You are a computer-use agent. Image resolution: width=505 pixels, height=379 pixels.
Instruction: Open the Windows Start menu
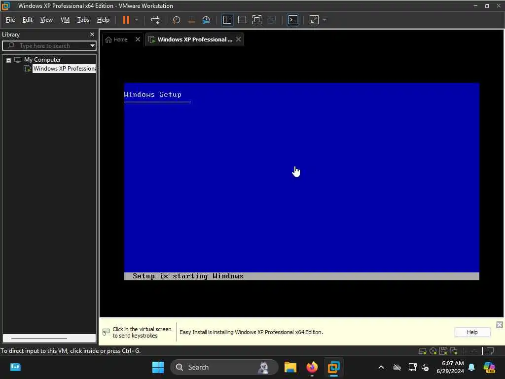pyautogui.click(x=158, y=367)
